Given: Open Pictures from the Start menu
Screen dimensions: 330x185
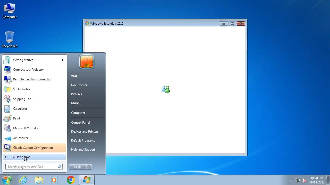Looking at the screenshot, I should coord(77,94).
